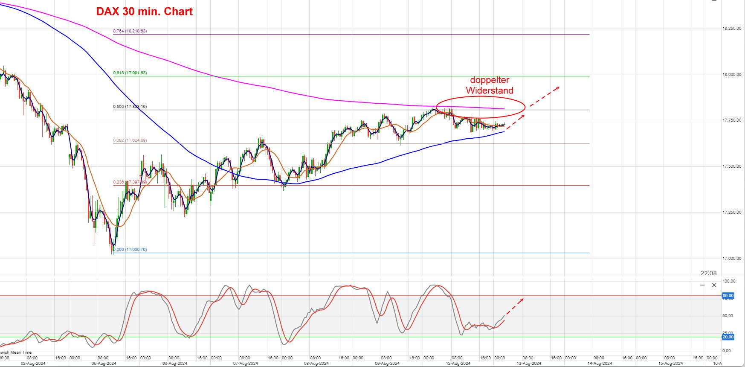Click the 18.250,00 price axis value
Screen dimensions: 745x367
pyautogui.click(x=732, y=29)
